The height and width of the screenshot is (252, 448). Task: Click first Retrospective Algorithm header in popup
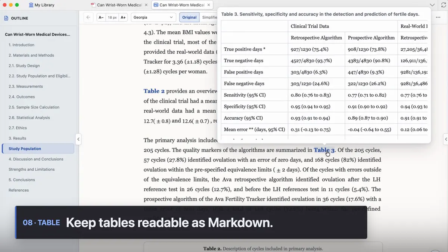316,38
